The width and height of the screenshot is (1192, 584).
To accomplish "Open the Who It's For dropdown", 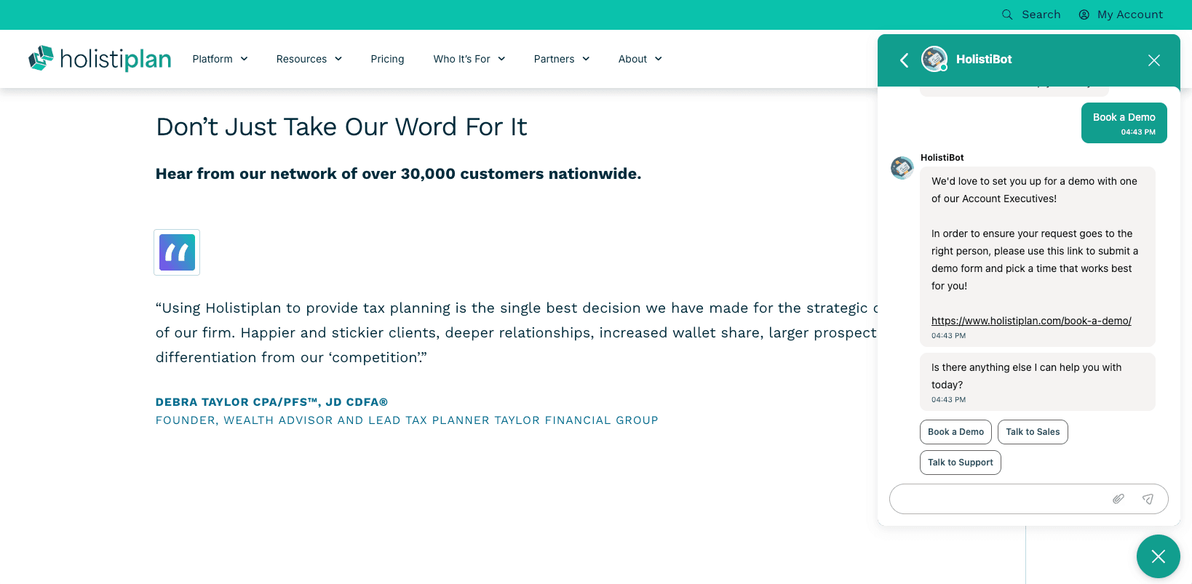I will 469,59.
